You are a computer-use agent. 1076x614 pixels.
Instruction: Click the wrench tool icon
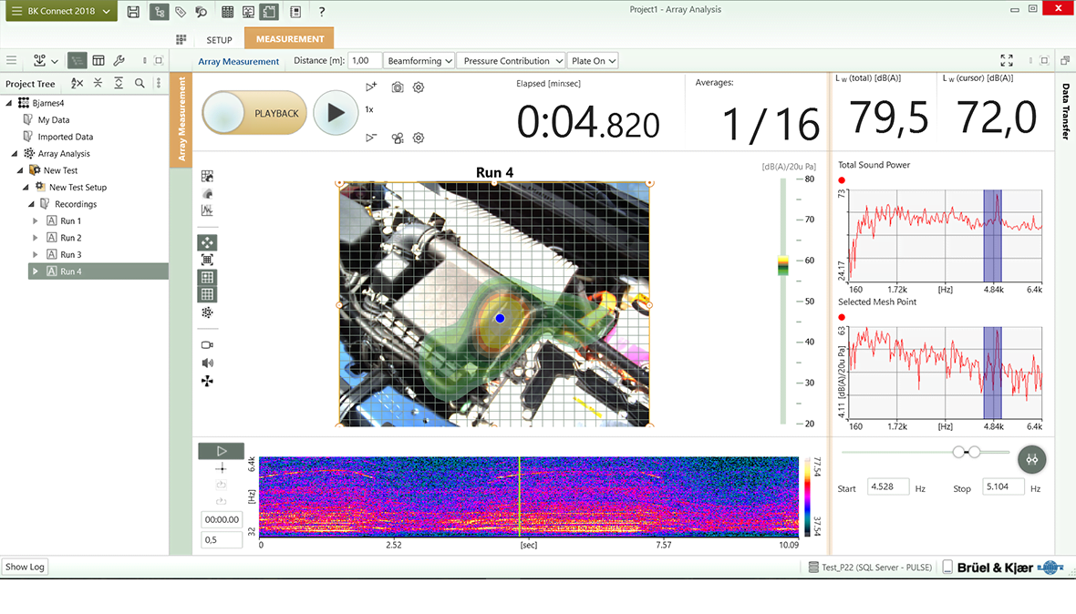(119, 60)
